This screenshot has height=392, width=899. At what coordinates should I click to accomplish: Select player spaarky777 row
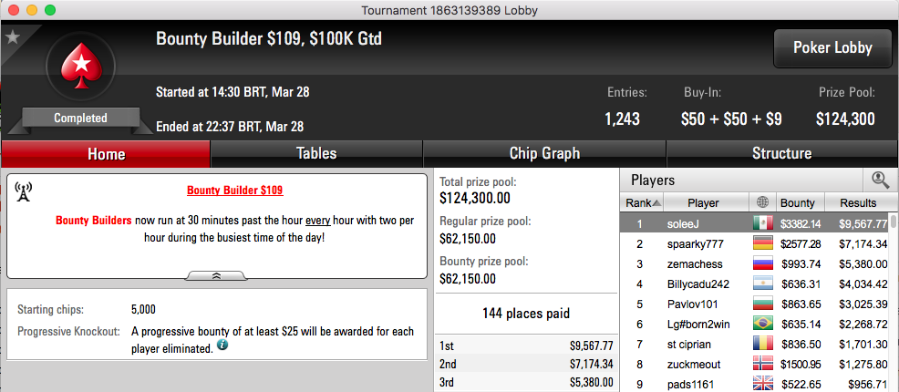[x=759, y=244]
